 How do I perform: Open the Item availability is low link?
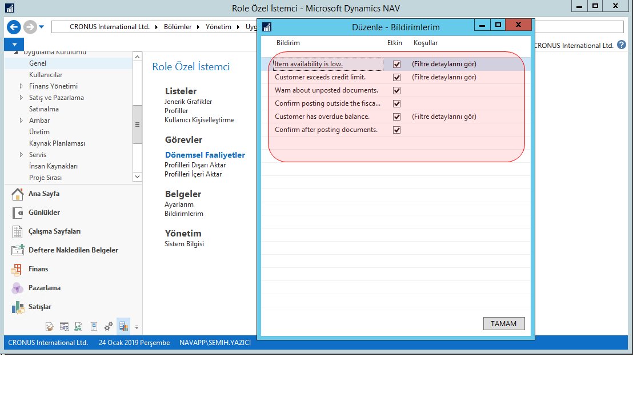[309, 64]
